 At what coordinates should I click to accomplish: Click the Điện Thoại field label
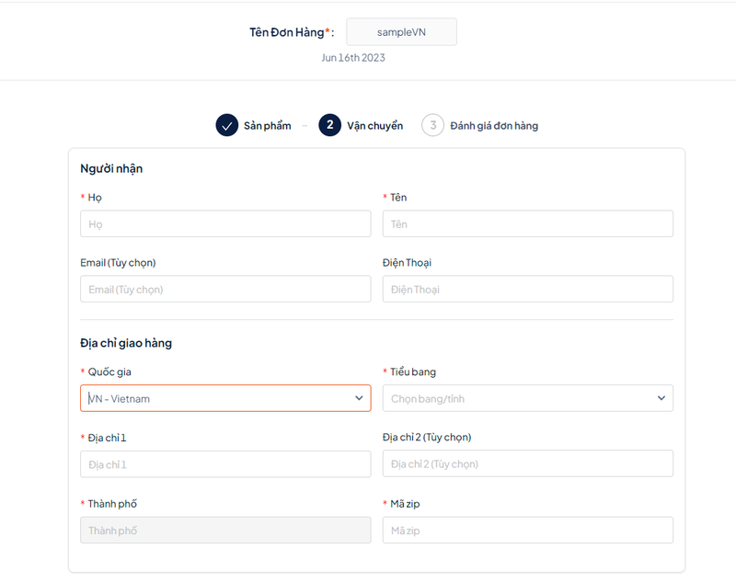(x=407, y=263)
